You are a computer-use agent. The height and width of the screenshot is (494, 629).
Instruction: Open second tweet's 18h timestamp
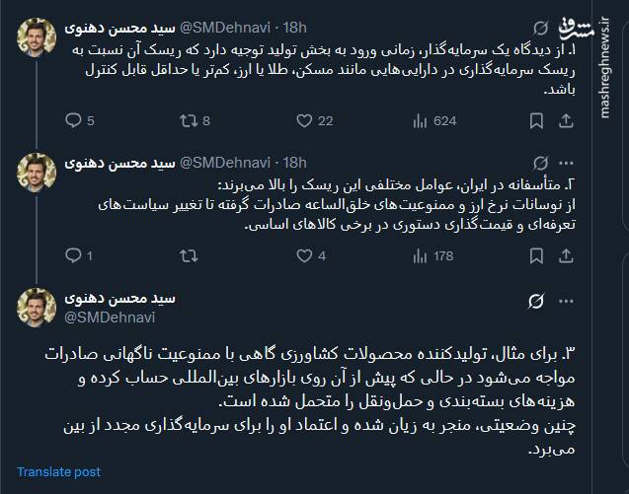(x=294, y=163)
